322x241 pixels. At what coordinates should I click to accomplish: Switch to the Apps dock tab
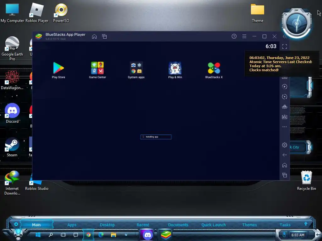pyautogui.click(x=72, y=225)
